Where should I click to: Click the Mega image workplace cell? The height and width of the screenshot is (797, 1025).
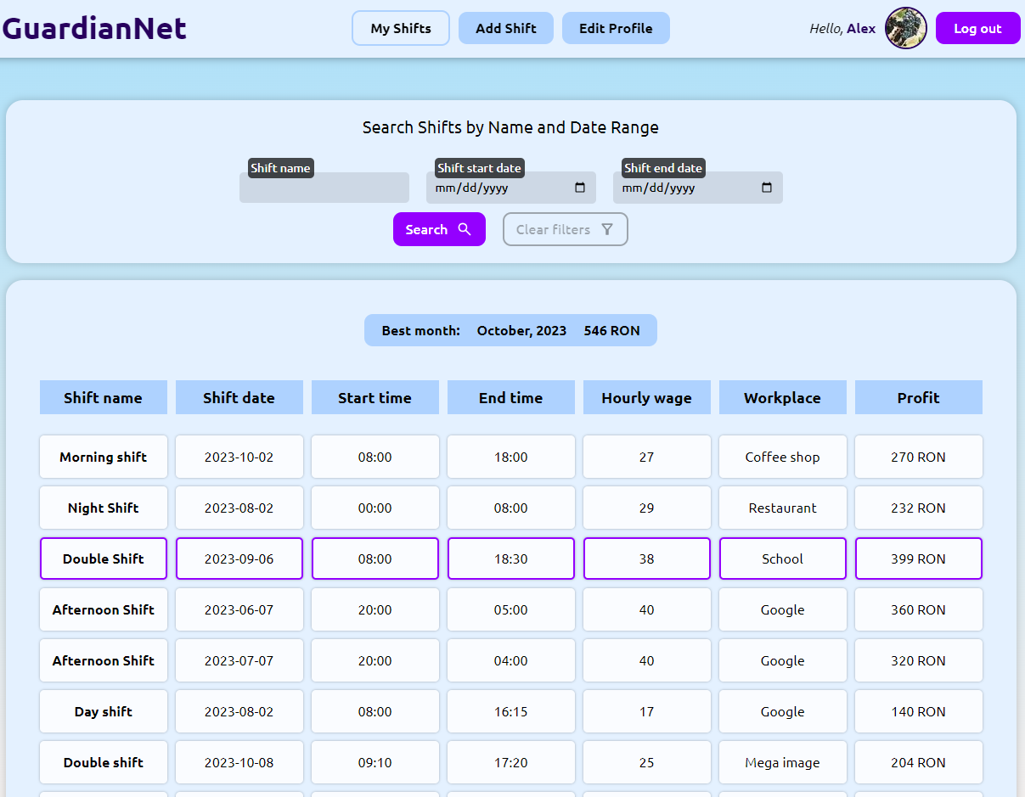(782, 762)
